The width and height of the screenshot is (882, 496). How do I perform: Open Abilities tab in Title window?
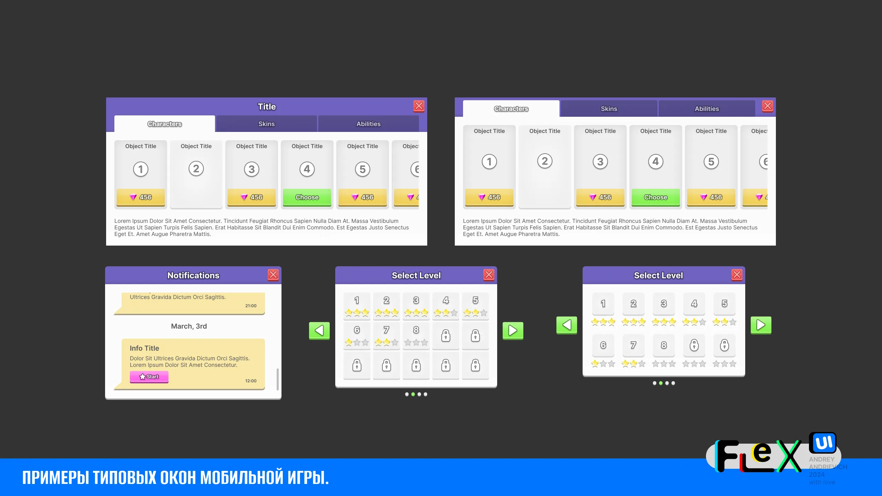[368, 124]
